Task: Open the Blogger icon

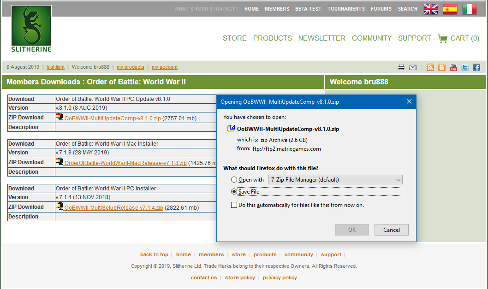Action: point(442,67)
